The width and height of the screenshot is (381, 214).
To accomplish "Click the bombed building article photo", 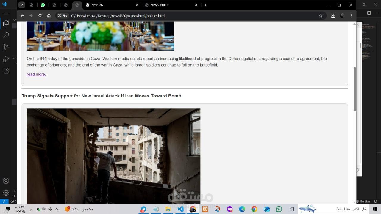I will click(113, 156).
